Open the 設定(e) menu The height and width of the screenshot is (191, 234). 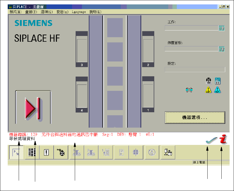click(62, 12)
